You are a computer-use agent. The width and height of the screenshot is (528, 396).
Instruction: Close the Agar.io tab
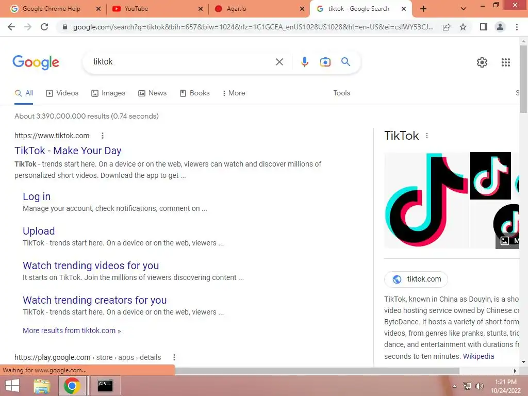coord(302,9)
